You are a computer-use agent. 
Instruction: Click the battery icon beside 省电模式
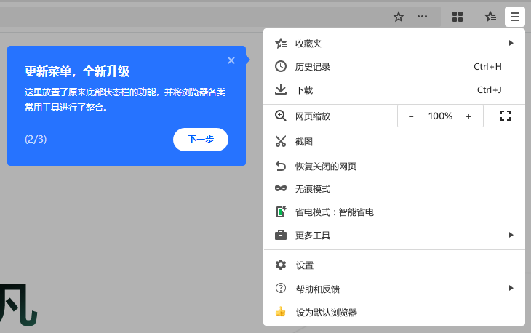point(281,212)
